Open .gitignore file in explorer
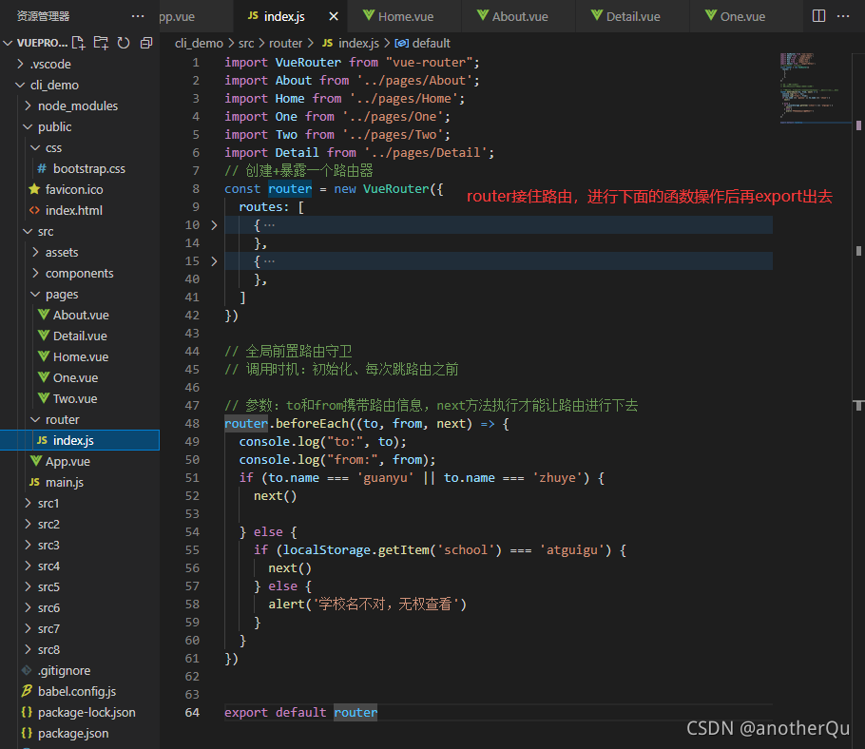Image resolution: width=865 pixels, height=749 pixels. tap(80, 671)
